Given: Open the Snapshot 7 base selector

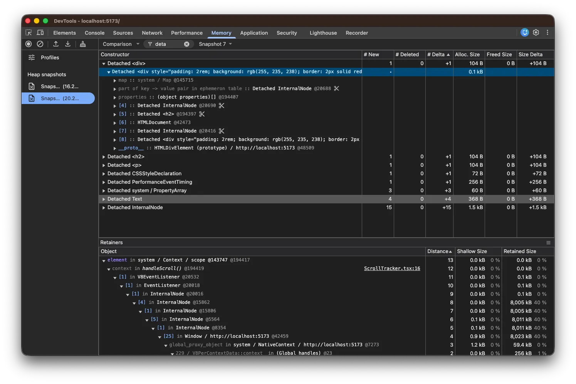Looking at the screenshot, I should pos(215,44).
